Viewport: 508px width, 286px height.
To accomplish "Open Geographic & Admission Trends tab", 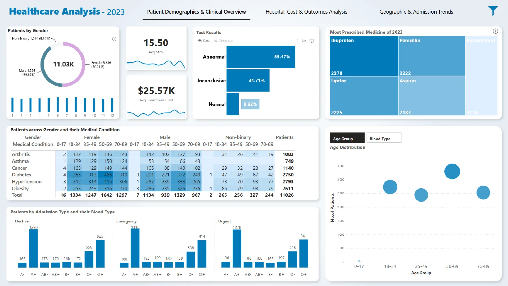I will (416, 12).
